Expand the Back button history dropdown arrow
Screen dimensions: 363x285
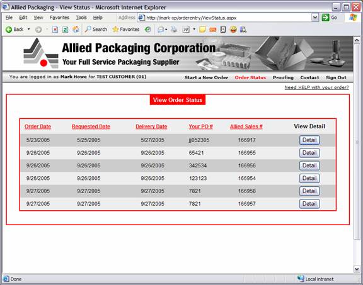point(29,30)
